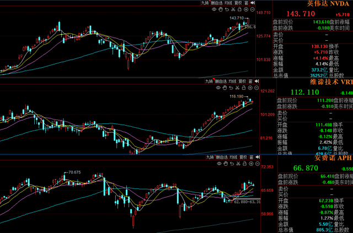Toggle the eye visibility icon on VRT chart

tap(218, 88)
